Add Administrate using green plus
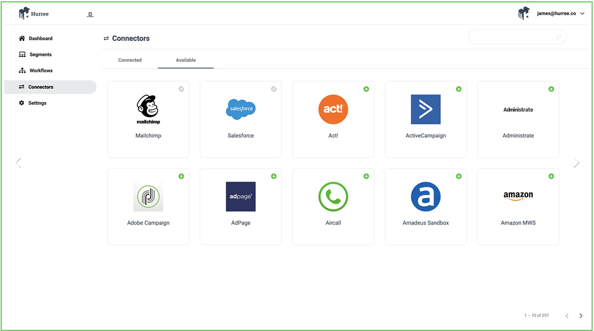 (x=551, y=89)
